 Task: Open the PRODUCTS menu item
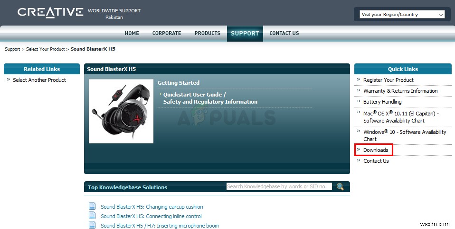pyautogui.click(x=207, y=33)
